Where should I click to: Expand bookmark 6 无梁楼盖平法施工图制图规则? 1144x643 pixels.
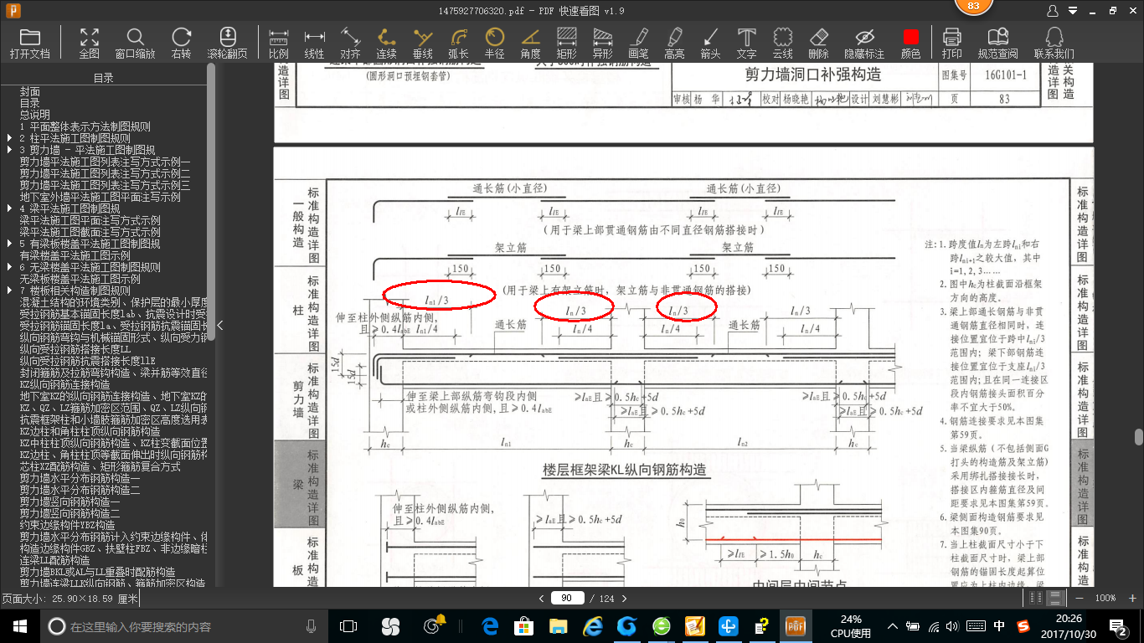10,267
